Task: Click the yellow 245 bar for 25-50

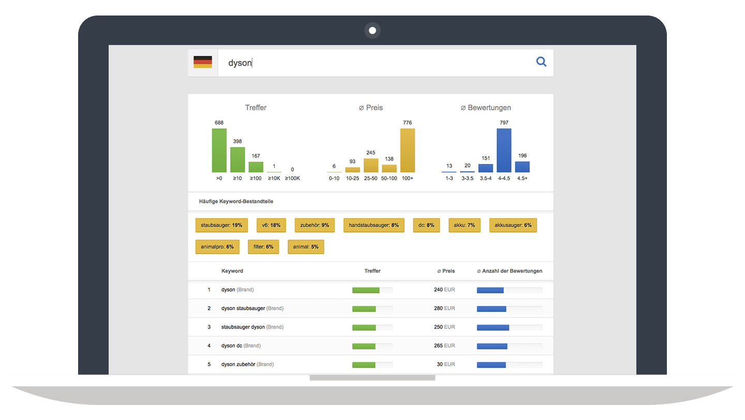Action: 371,166
